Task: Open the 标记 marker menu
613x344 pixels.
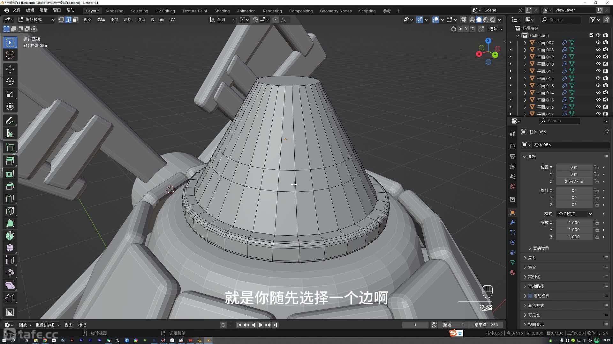Action: click(x=82, y=325)
